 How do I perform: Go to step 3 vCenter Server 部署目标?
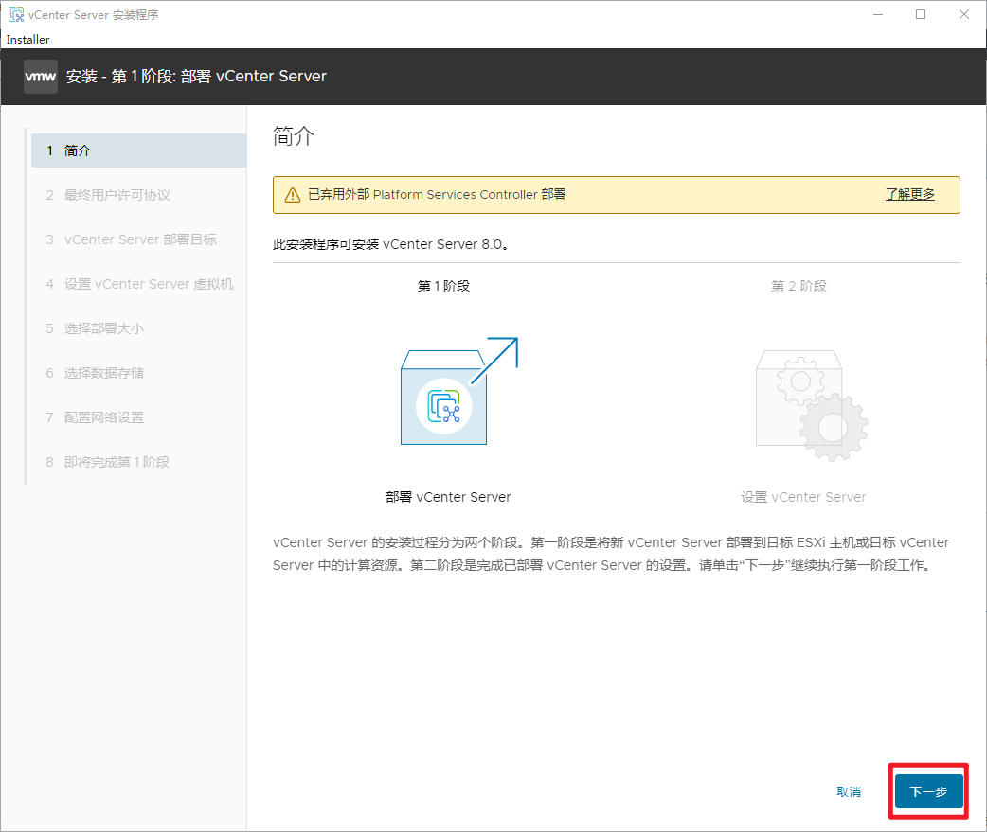[x=140, y=239]
